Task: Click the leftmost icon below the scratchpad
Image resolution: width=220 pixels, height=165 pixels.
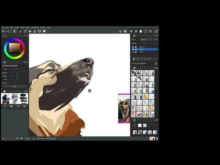Action: click(5, 106)
